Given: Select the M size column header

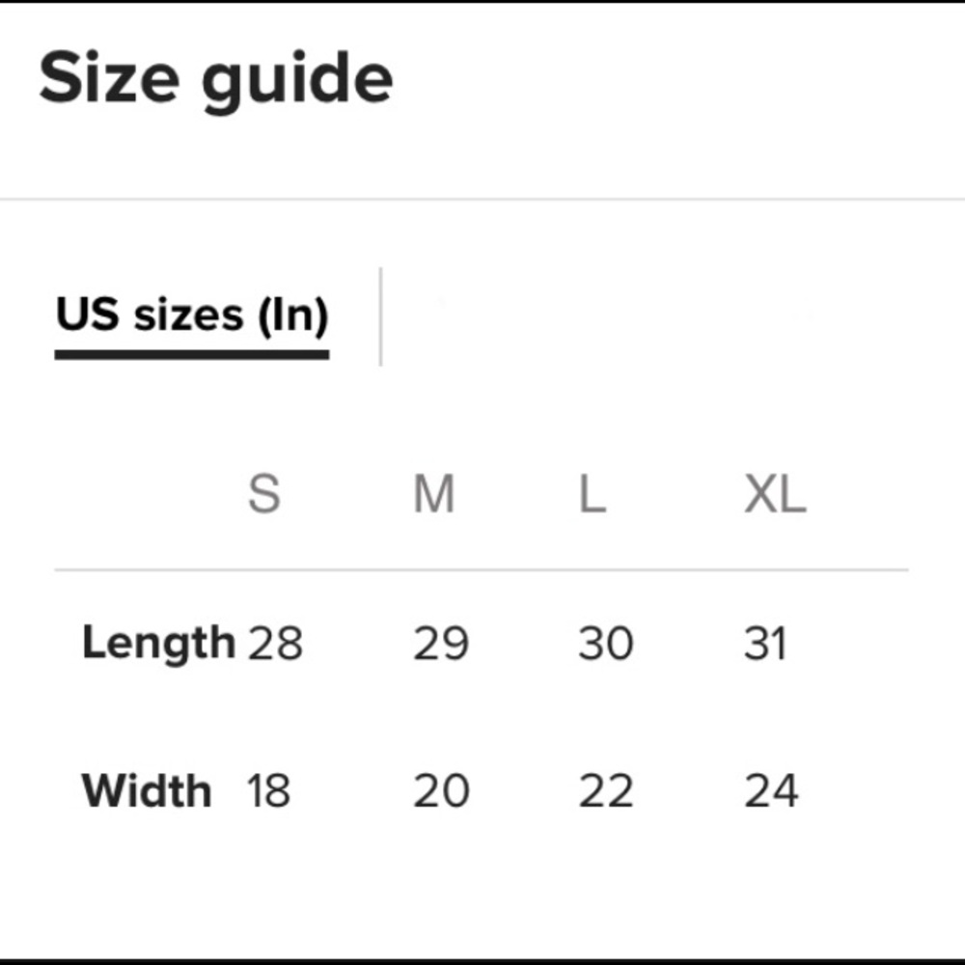Looking at the screenshot, I should 433,496.
